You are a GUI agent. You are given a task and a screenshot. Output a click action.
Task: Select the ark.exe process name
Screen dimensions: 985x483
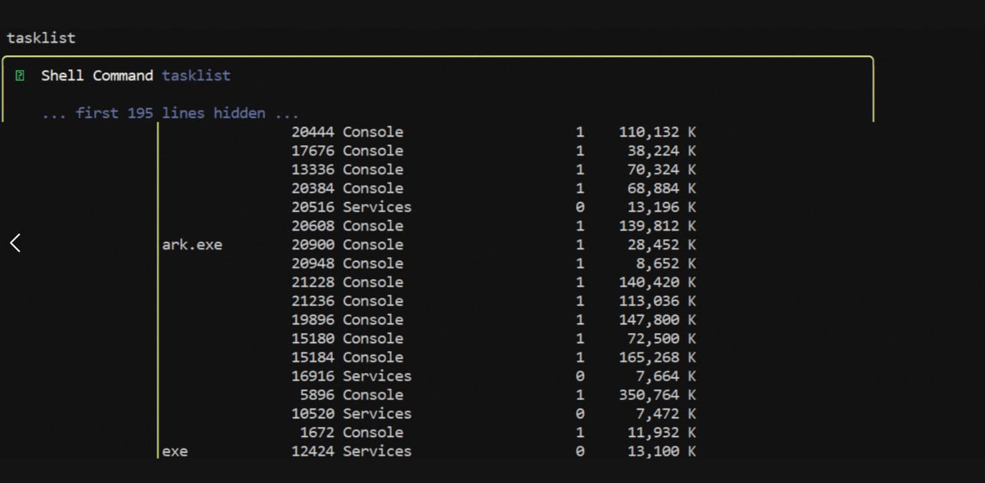(x=192, y=245)
